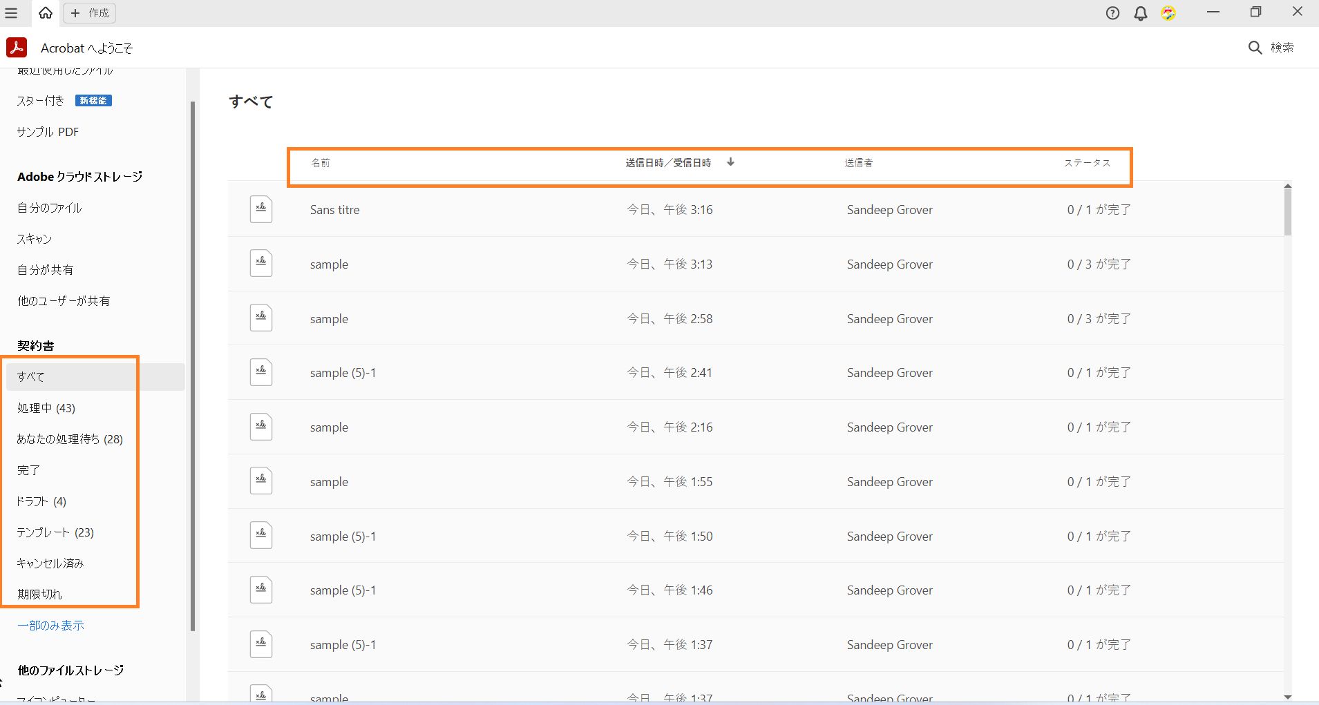Viewport: 1319px width, 705px height.
Task: Select すべて under 契約書
Action: 95,377
